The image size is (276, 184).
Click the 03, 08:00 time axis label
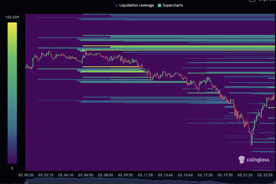pos(106,175)
